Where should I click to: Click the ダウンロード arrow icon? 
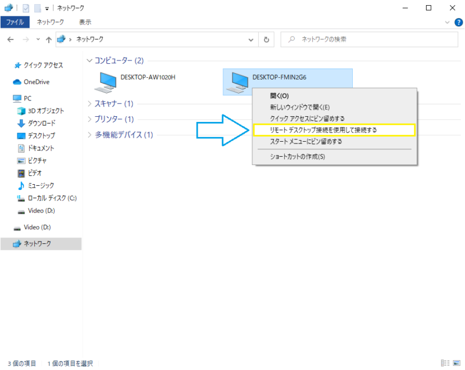[21, 123]
